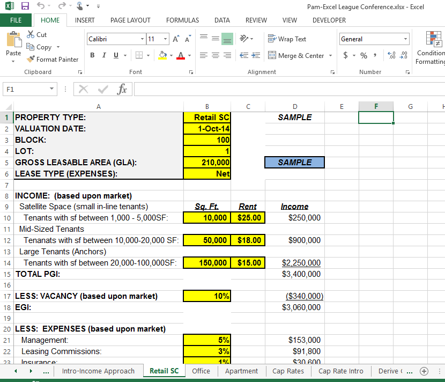Image resolution: width=445 pixels, height=382 pixels.
Task: Middle-align the cell contents
Action: (216, 39)
